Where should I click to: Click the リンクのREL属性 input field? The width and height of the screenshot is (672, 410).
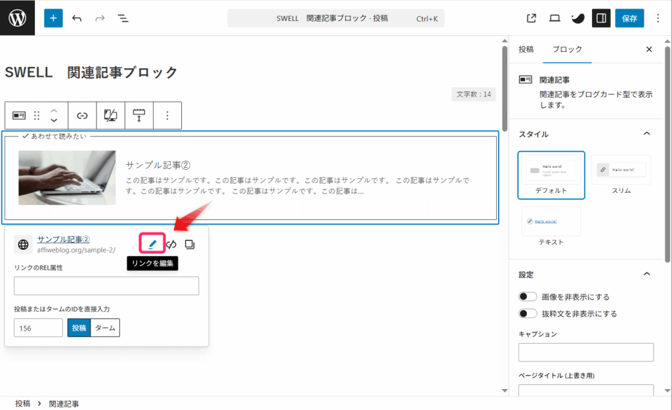tap(106, 286)
